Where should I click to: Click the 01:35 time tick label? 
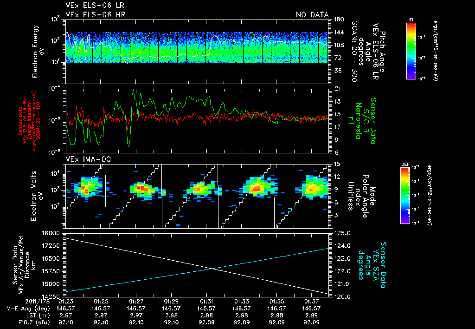coord(276,303)
